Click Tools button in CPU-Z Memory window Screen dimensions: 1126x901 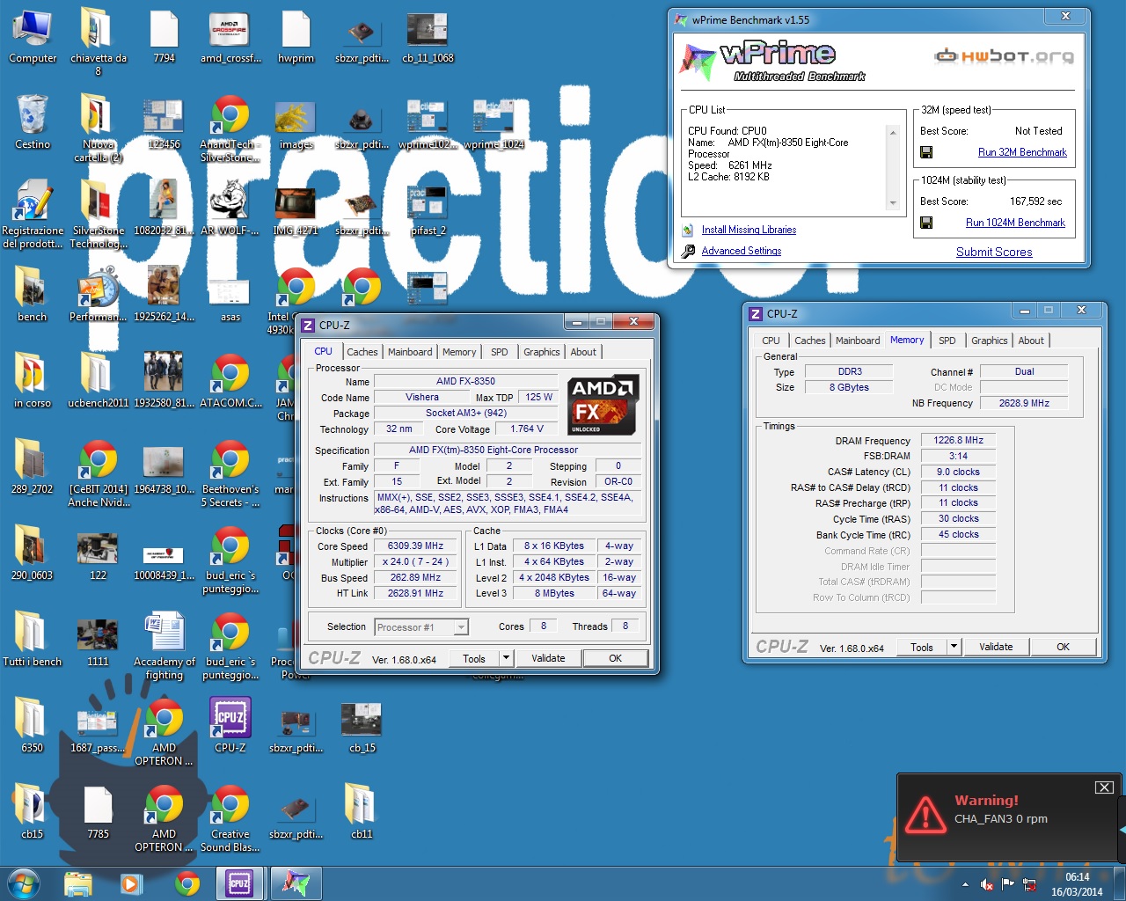click(x=921, y=647)
